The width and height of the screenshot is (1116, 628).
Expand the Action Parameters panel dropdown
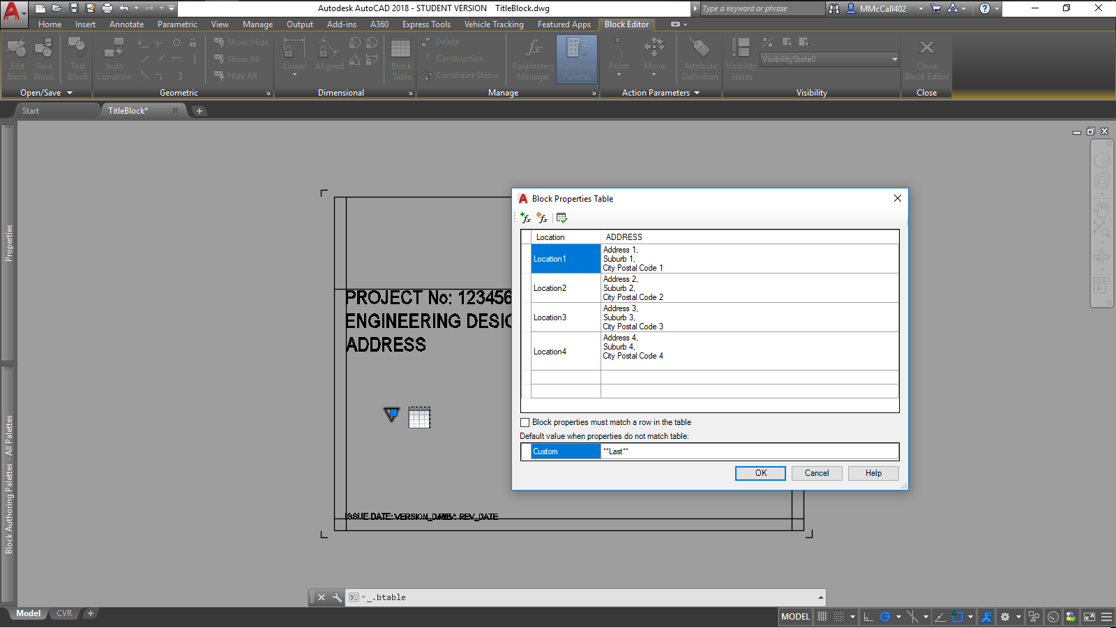click(x=696, y=93)
